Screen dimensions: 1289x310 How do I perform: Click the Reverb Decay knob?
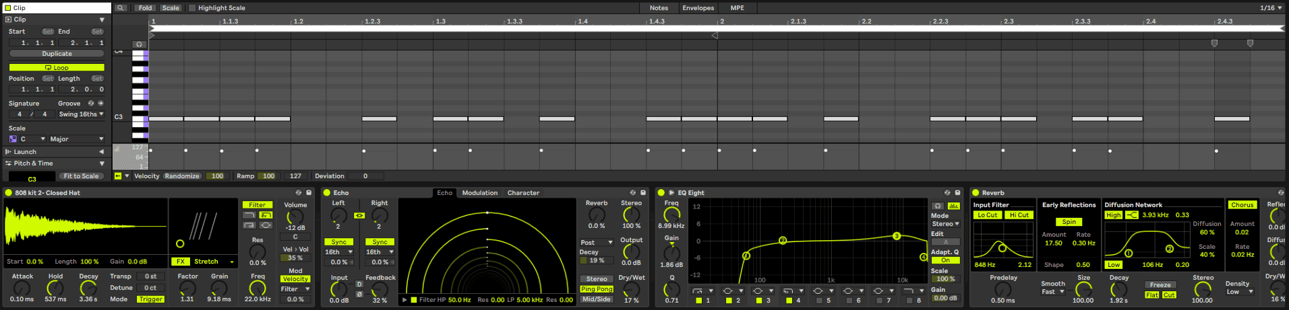(1118, 290)
